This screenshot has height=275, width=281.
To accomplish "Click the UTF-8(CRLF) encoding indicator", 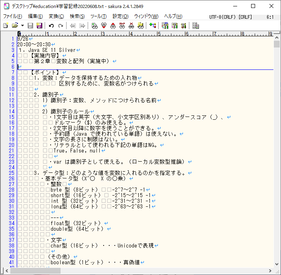I will (222, 17).
